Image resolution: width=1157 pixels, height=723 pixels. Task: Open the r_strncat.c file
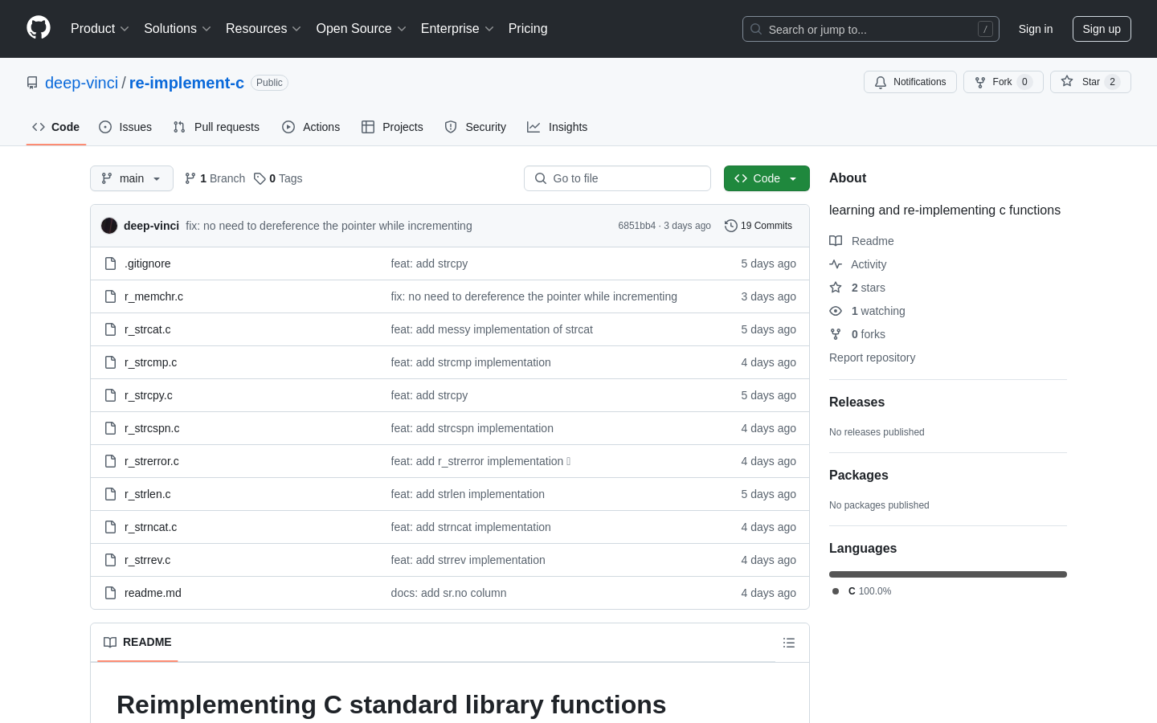pyautogui.click(x=150, y=527)
